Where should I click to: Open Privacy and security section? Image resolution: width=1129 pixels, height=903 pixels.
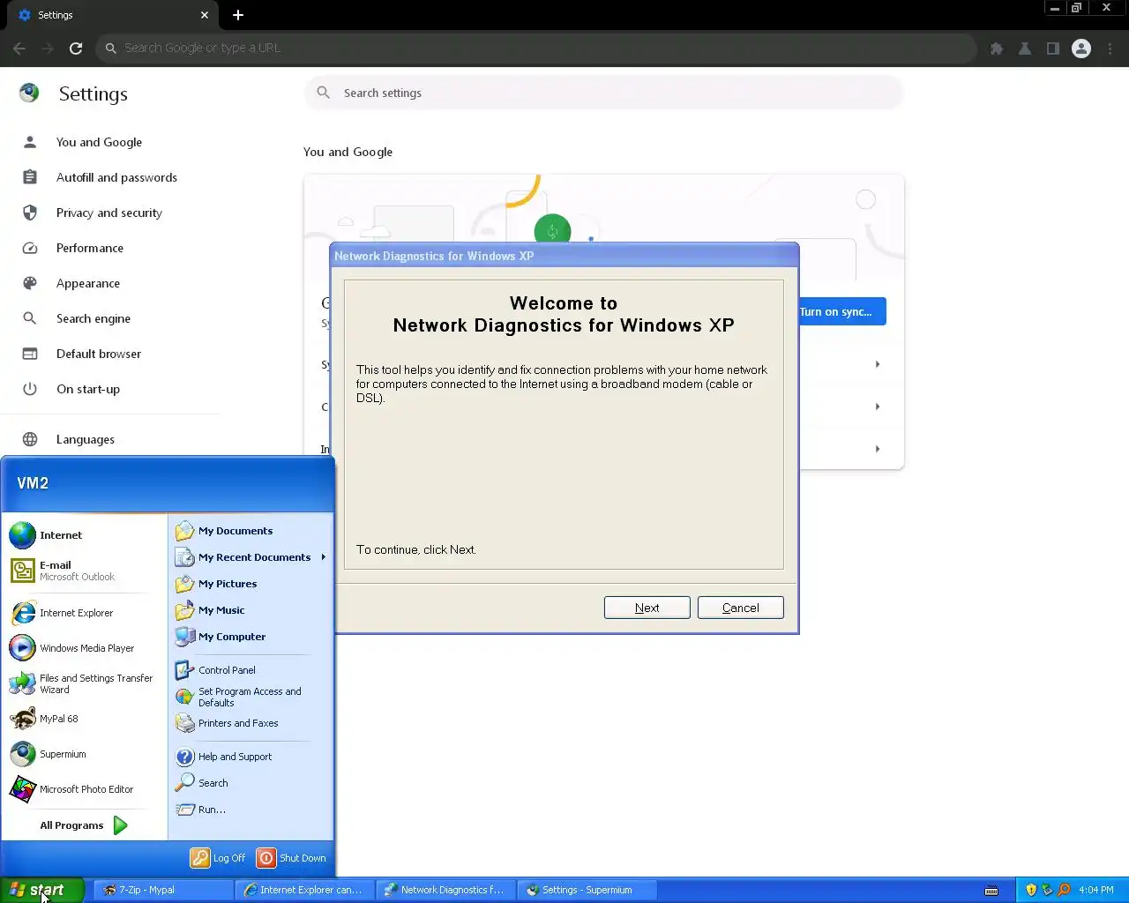109,213
